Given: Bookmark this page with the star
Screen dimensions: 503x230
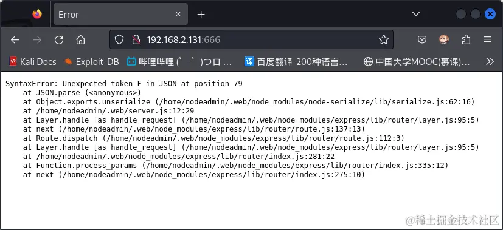Looking at the screenshot, I should (x=384, y=39).
